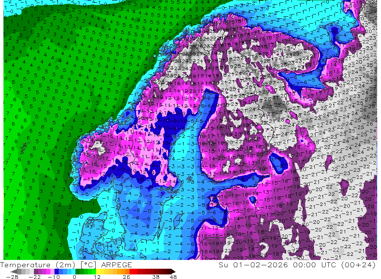381x279 pixels.
Task: Pick the bright red swatch in the color scale
Action: tap(131, 271)
